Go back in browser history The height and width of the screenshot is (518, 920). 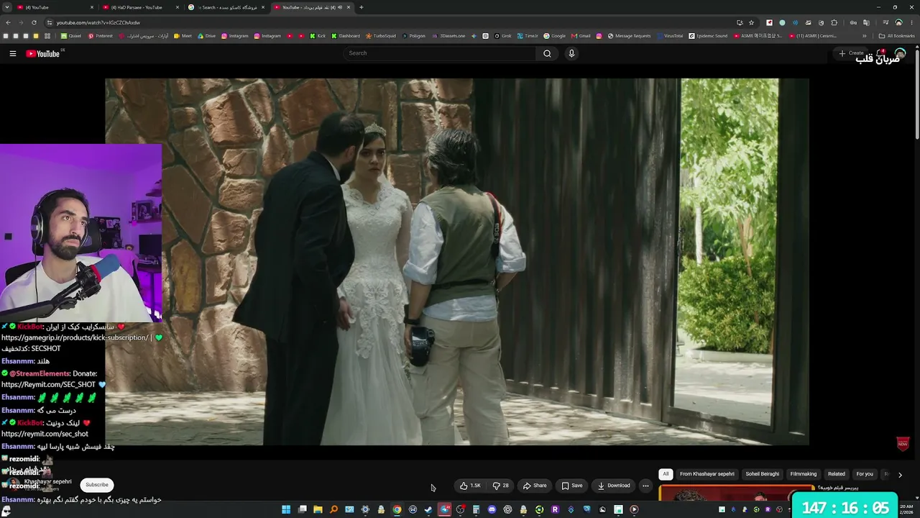click(x=8, y=22)
